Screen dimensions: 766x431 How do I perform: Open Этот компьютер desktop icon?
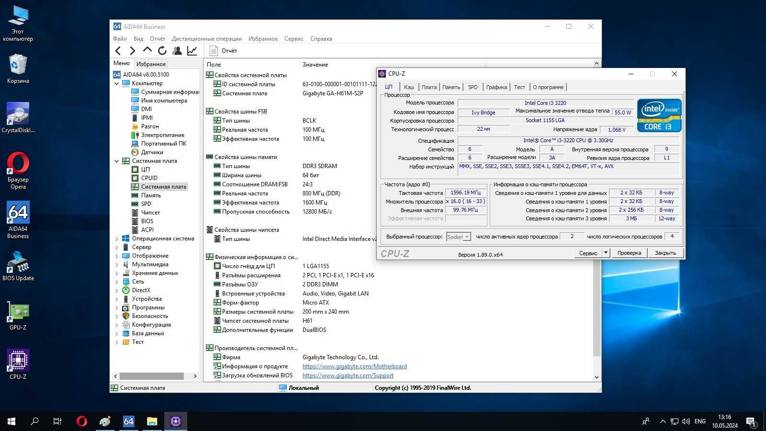tap(18, 23)
